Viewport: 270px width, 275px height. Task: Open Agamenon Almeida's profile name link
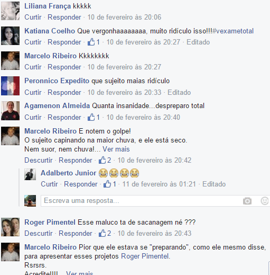[x=57, y=106]
